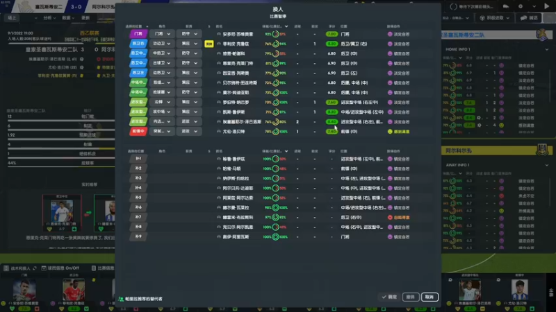Expand the HOME INFO 1 panel chevron
Viewport: 556px width, 312px height.
point(547,49)
